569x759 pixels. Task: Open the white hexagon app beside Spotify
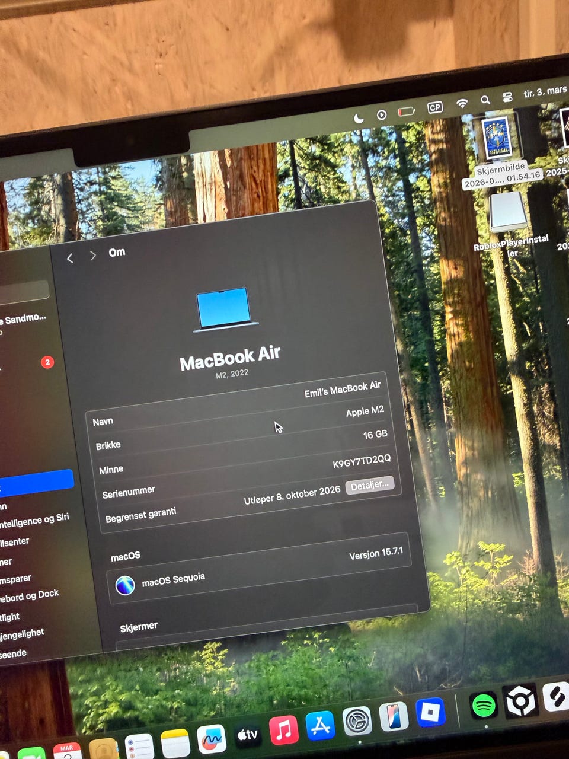point(521,701)
